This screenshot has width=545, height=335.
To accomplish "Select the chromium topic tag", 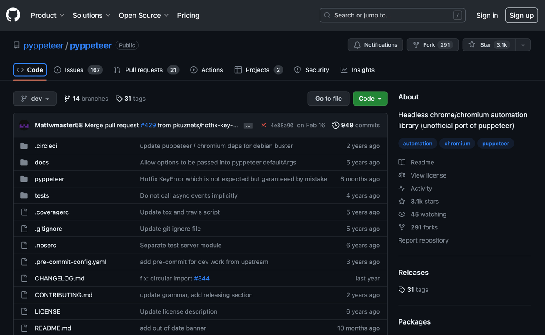I will [x=457, y=144].
